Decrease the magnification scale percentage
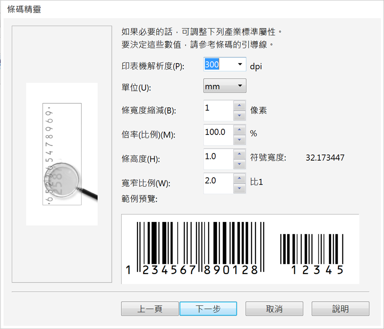 click(239, 140)
